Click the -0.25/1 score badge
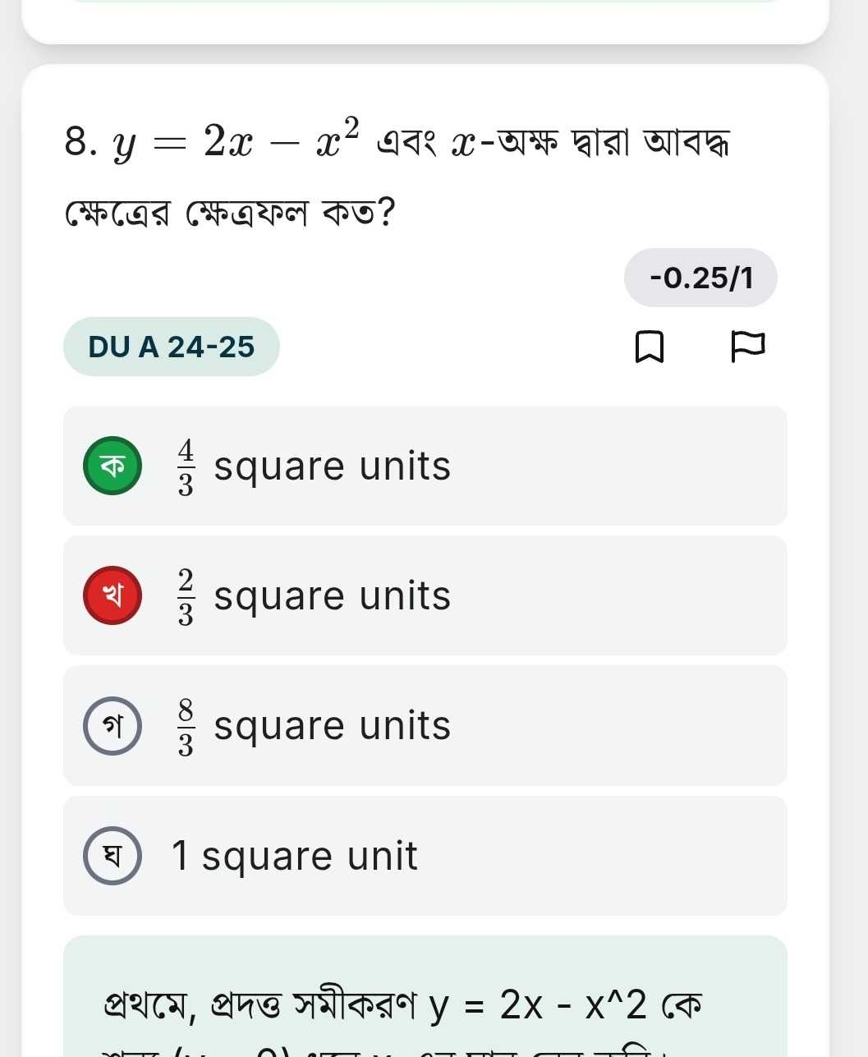 click(702, 277)
